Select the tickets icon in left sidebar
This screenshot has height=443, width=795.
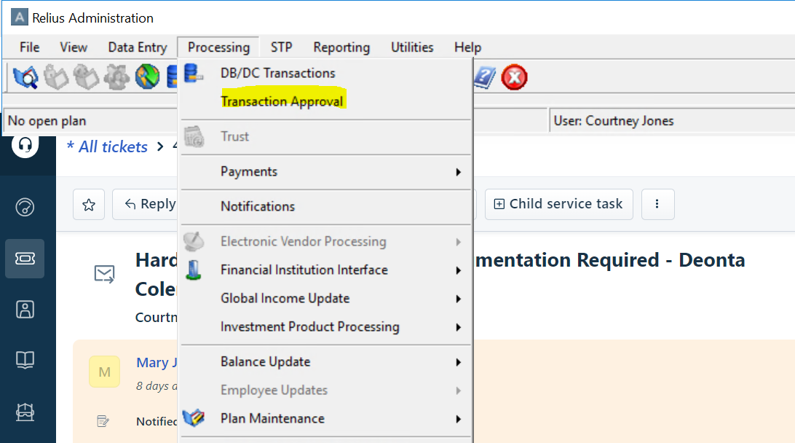(x=25, y=259)
